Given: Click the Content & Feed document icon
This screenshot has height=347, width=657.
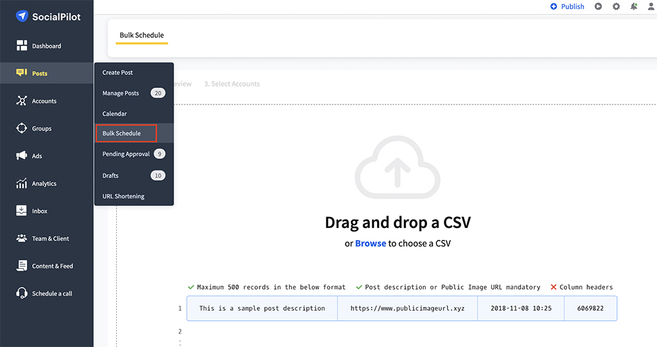Looking at the screenshot, I should (22, 266).
